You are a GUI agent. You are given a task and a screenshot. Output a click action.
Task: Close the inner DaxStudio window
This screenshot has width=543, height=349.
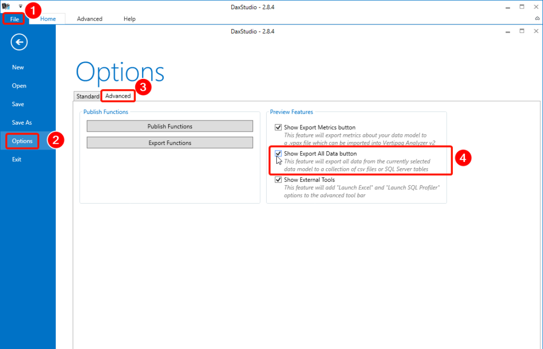tap(536, 31)
